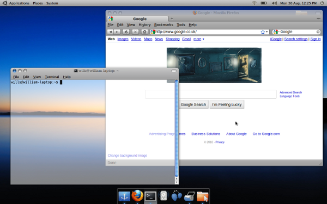
Task: Open the Firefox Help menu
Action: pyautogui.click(x=193, y=25)
